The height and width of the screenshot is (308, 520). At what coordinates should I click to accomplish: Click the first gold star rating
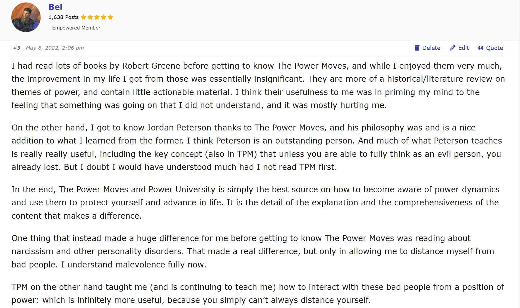(83, 17)
